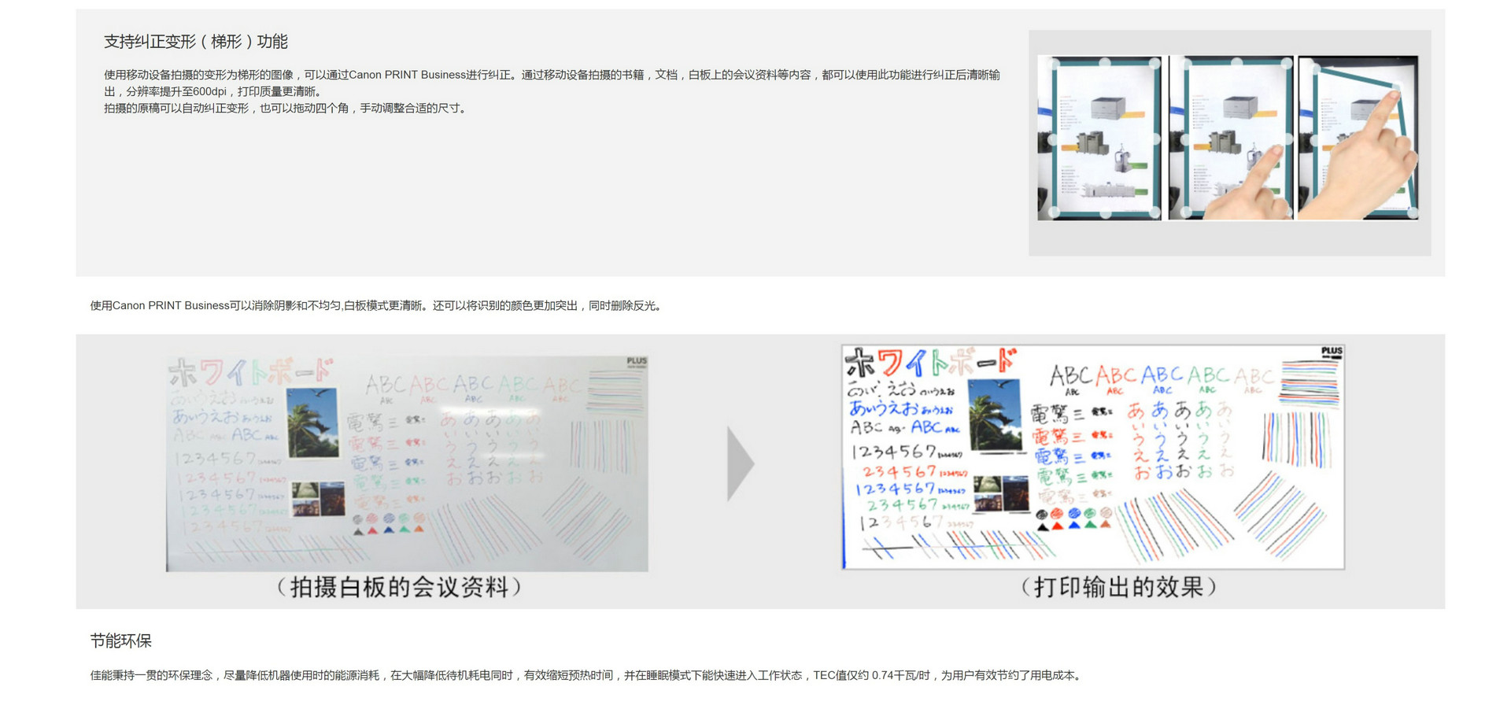Click the top-right corner handle under the fingertip
1511x705 pixels.
tap(1397, 89)
